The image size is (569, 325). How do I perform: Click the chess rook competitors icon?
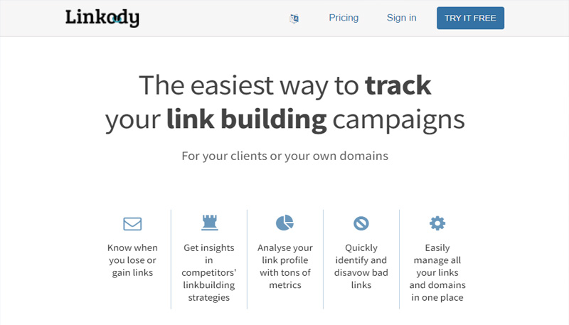point(209,223)
